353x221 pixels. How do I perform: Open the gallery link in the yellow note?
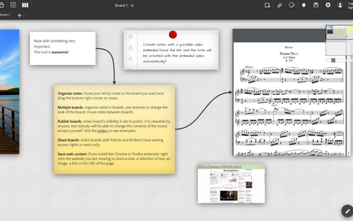coord(102,130)
